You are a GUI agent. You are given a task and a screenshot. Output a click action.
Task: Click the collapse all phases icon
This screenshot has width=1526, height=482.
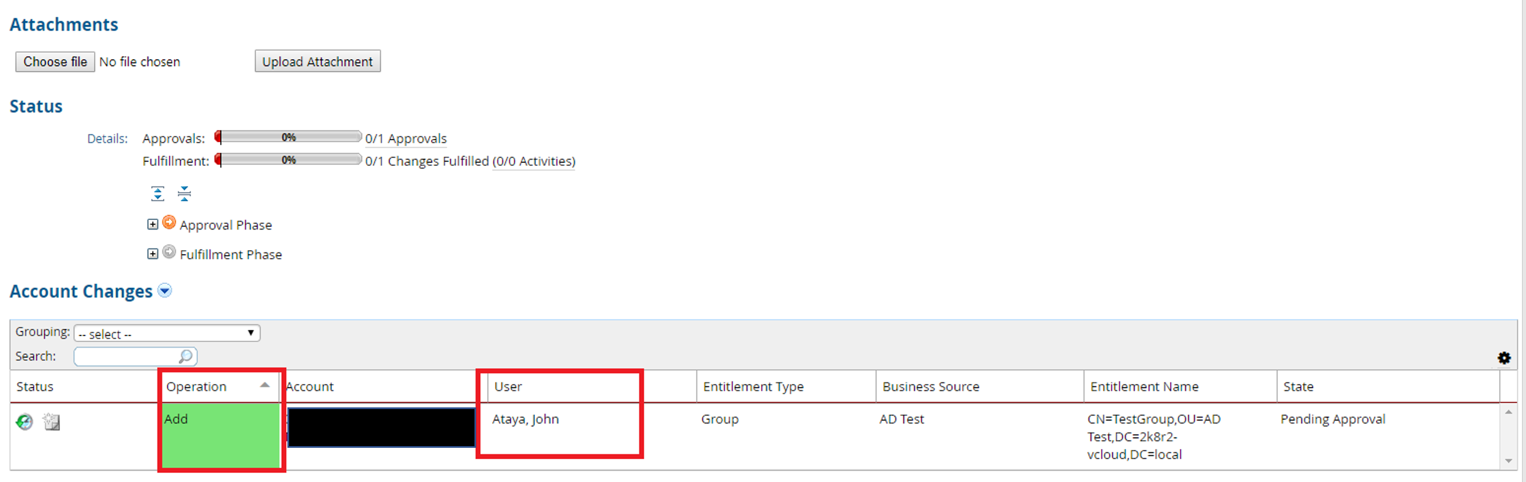pyautogui.click(x=184, y=194)
